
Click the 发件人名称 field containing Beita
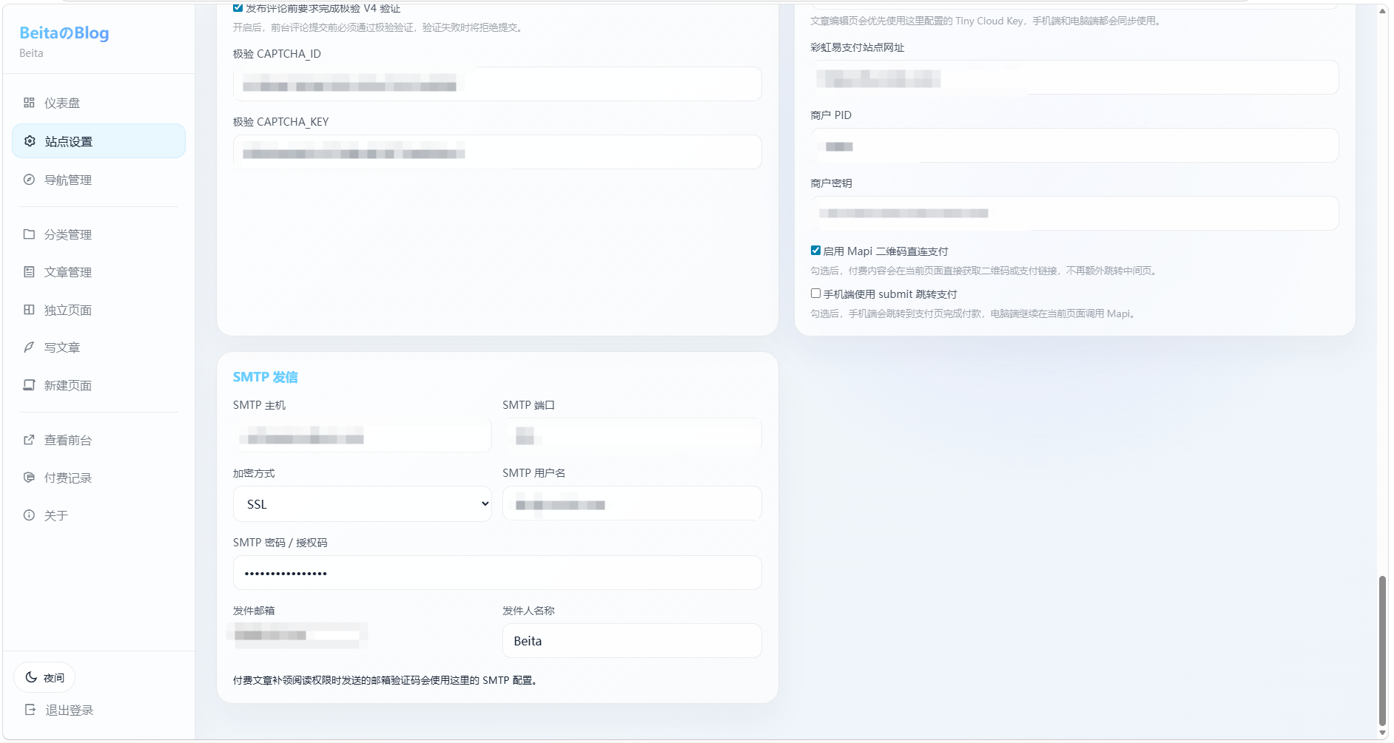631,641
